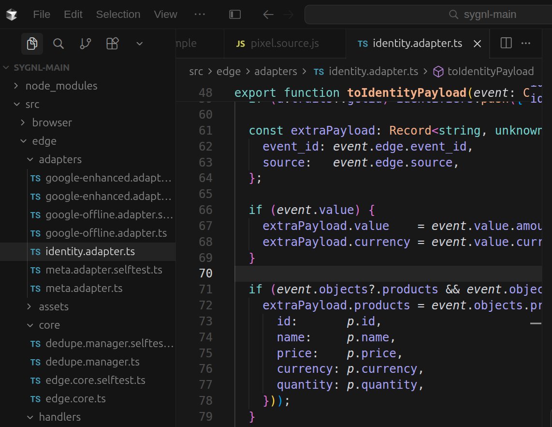This screenshot has width=552, height=427.
Task: Click the sygnl-main command search box
Action: click(x=428, y=15)
